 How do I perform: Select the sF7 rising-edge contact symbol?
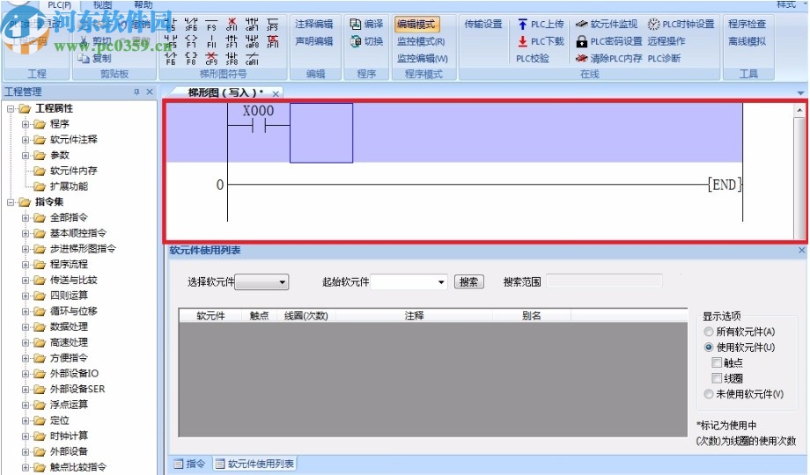coord(232,41)
